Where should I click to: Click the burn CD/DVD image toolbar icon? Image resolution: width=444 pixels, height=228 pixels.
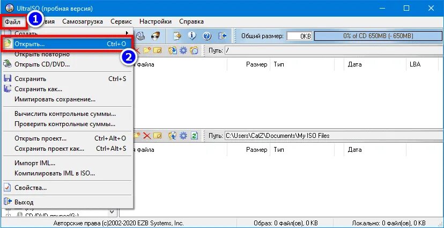155,36
